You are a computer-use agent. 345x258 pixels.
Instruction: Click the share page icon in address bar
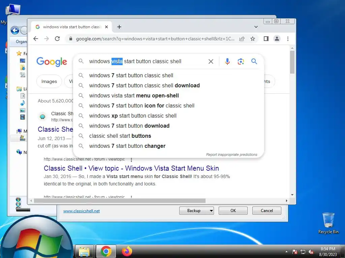242,39
